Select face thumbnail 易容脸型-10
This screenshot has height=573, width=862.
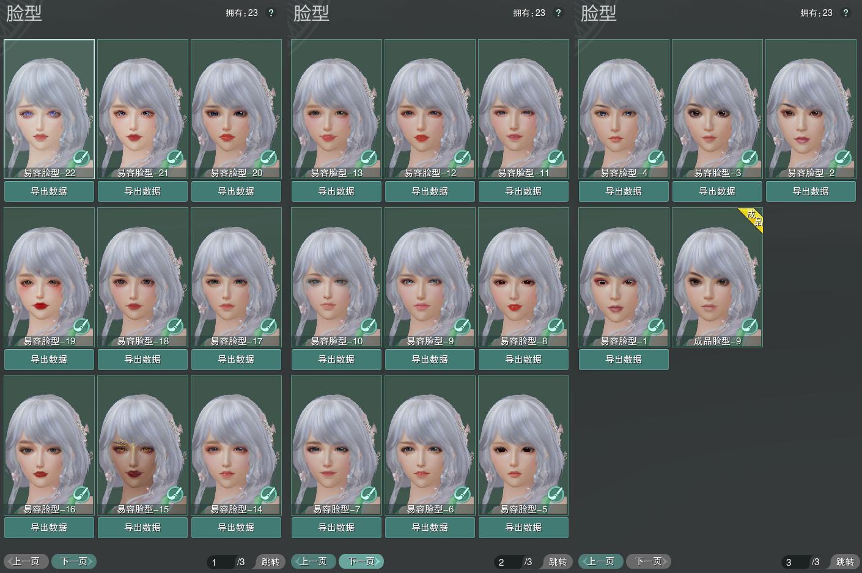(337, 277)
